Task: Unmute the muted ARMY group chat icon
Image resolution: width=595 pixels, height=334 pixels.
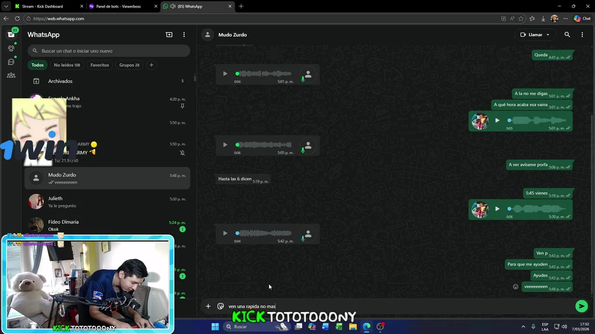Action: (x=182, y=153)
